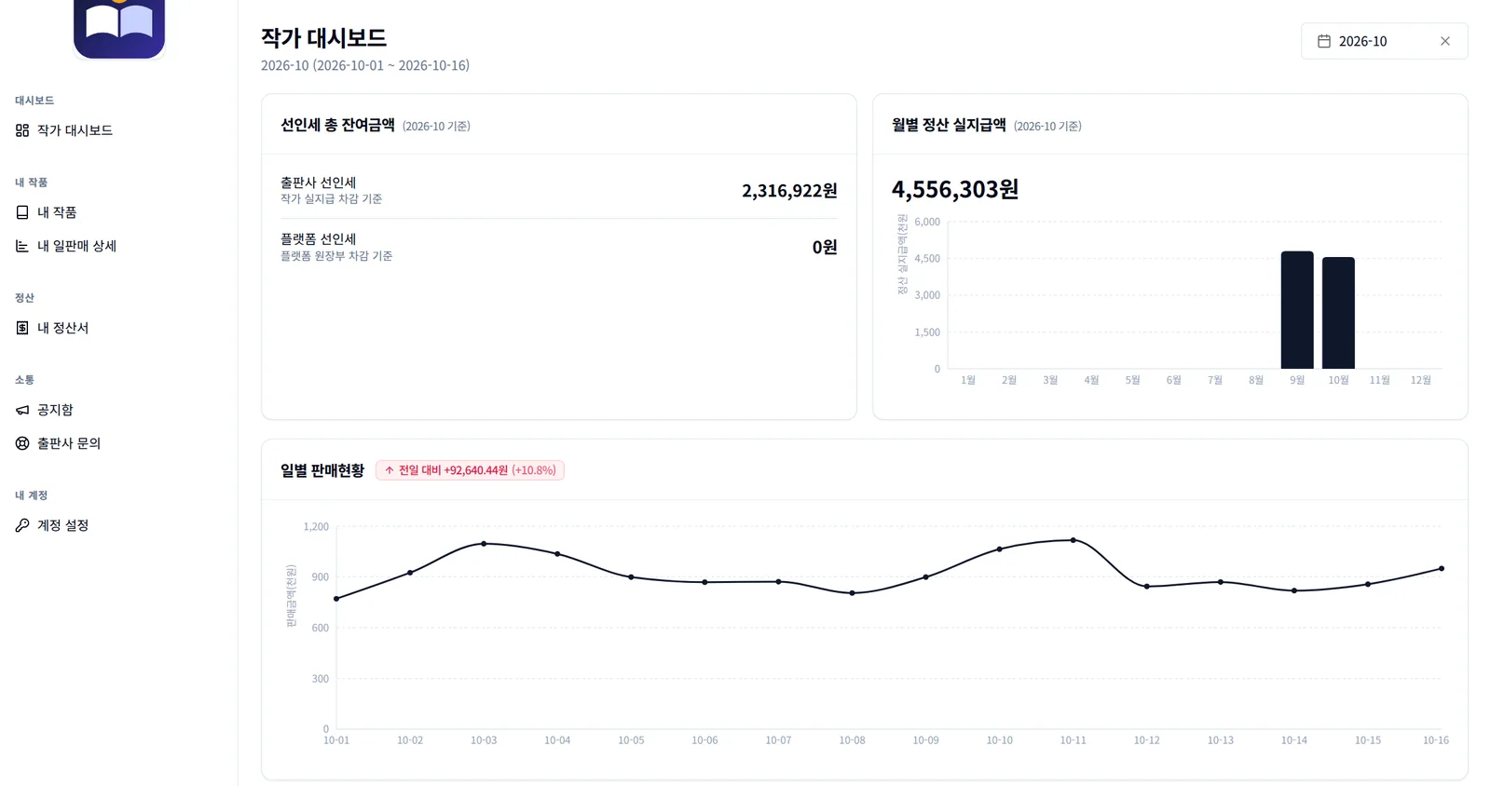
Task: Click the 10-01 data point on sales chart
Action: pos(336,599)
